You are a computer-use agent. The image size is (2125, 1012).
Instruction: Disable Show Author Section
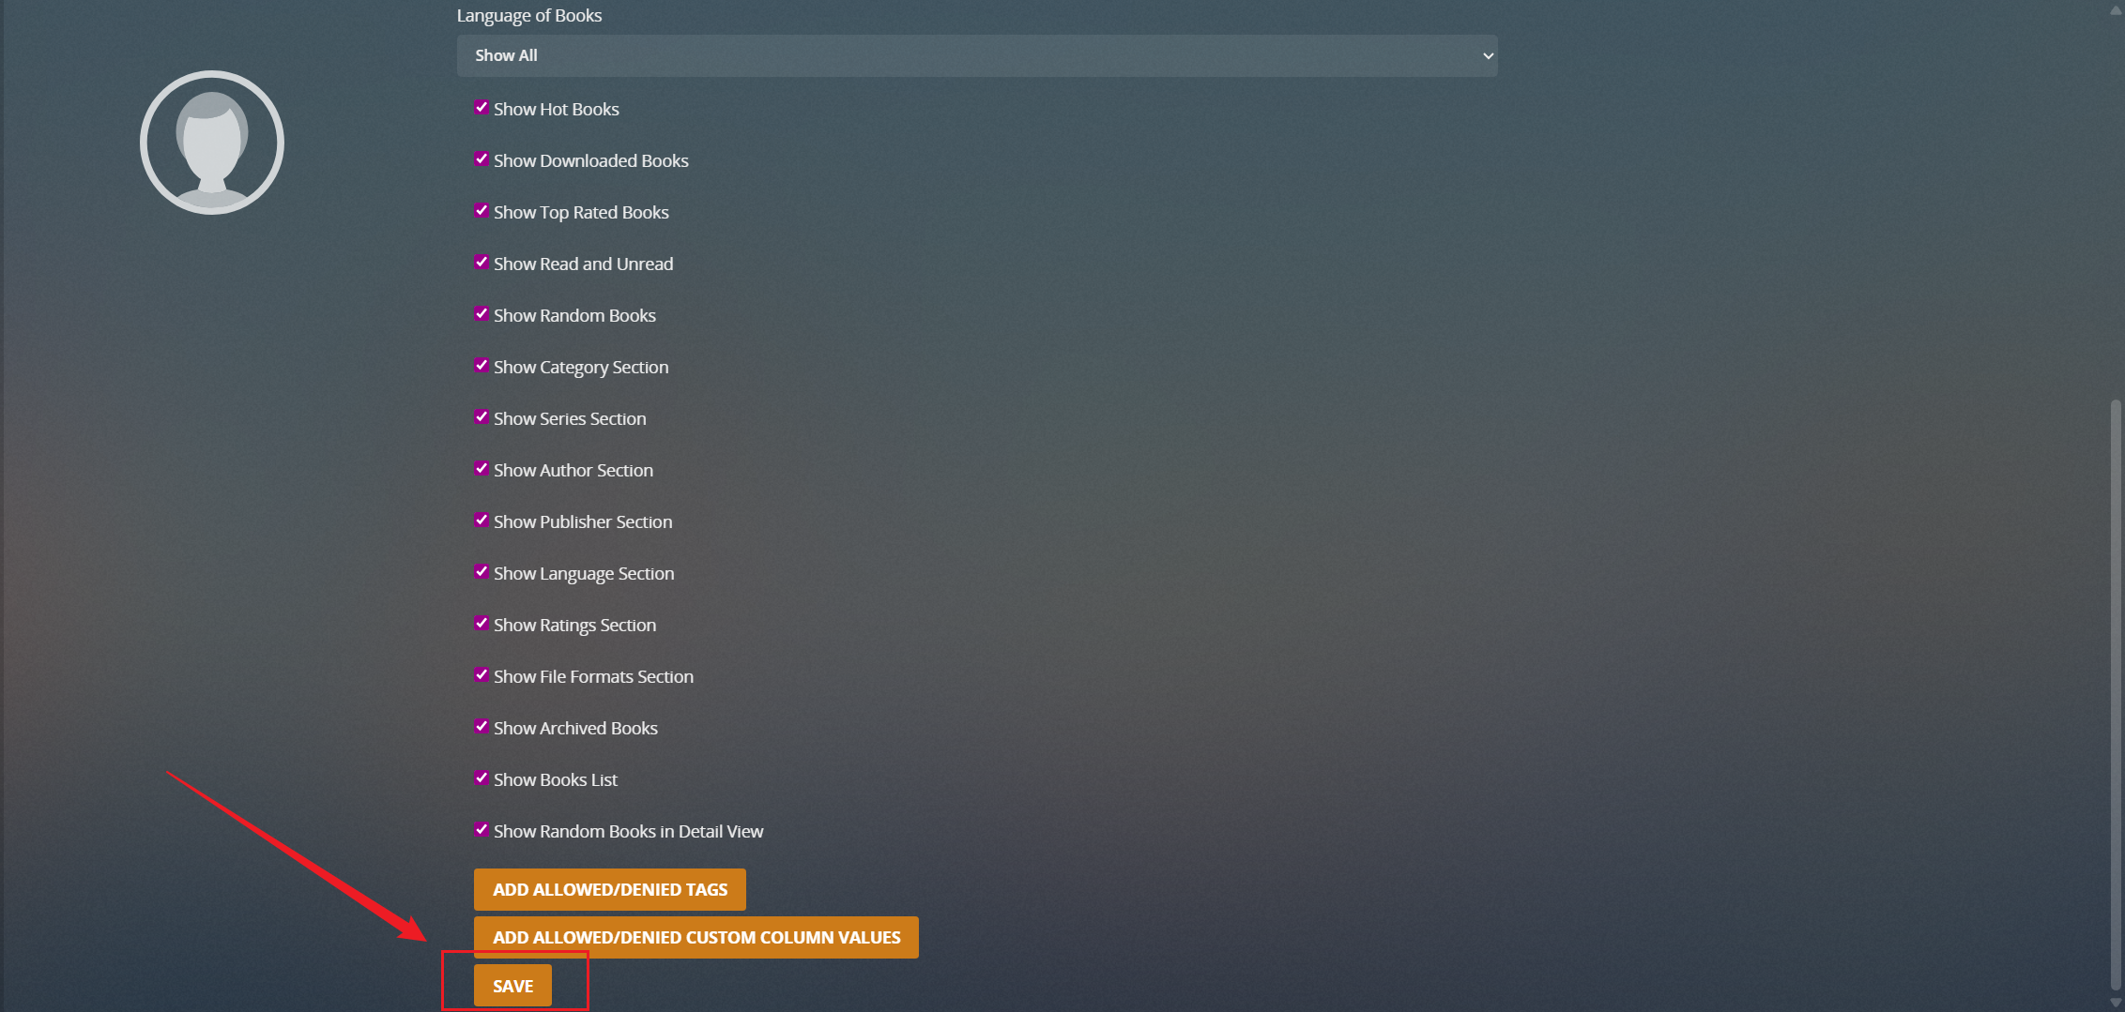pyautogui.click(x=482, y=468)
